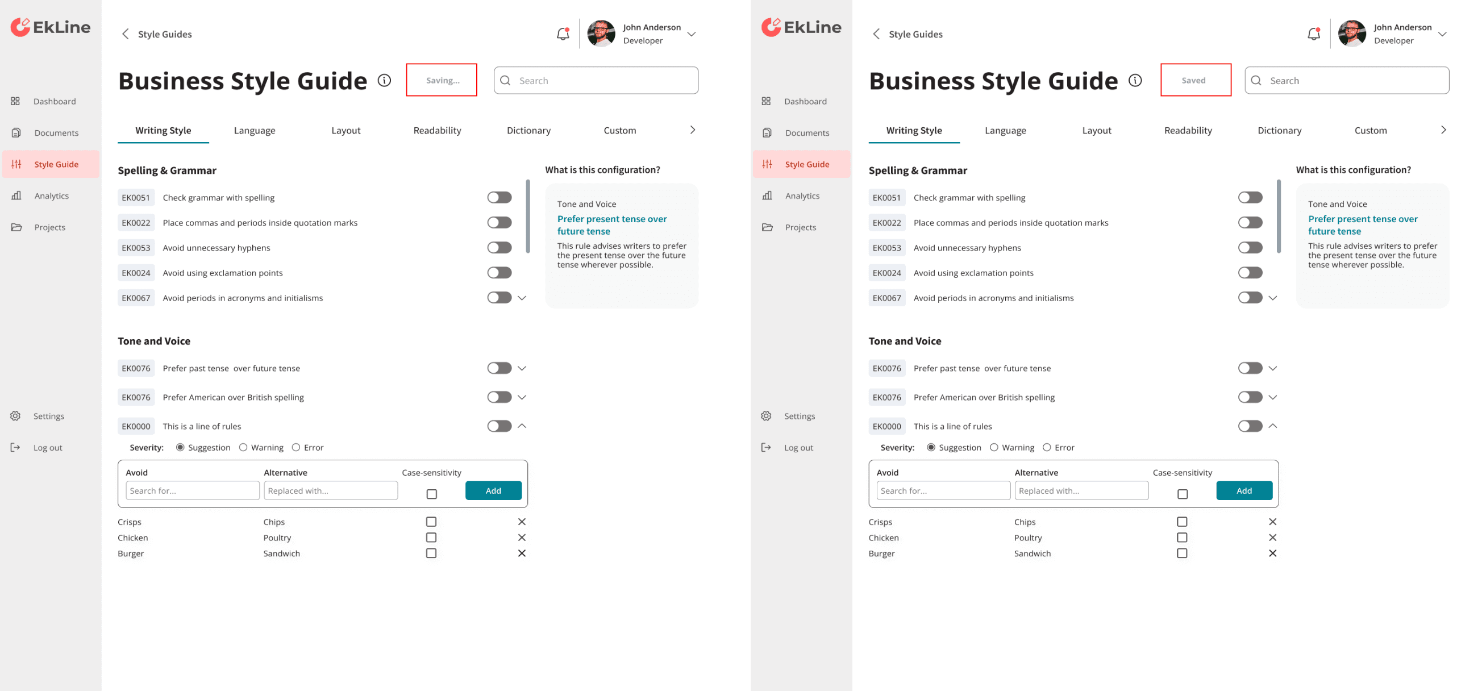1482x691 pixels.
Task: Remove the Crisps entry in the Saving view
Action: [522, 522]
